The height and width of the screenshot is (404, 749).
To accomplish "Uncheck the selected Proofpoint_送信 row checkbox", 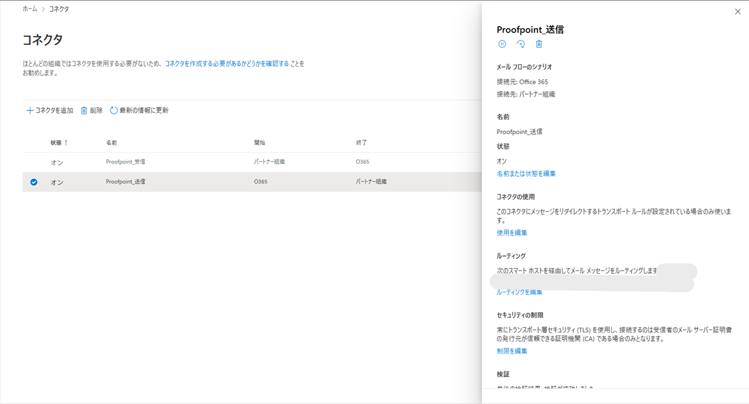I will point(34,182).
